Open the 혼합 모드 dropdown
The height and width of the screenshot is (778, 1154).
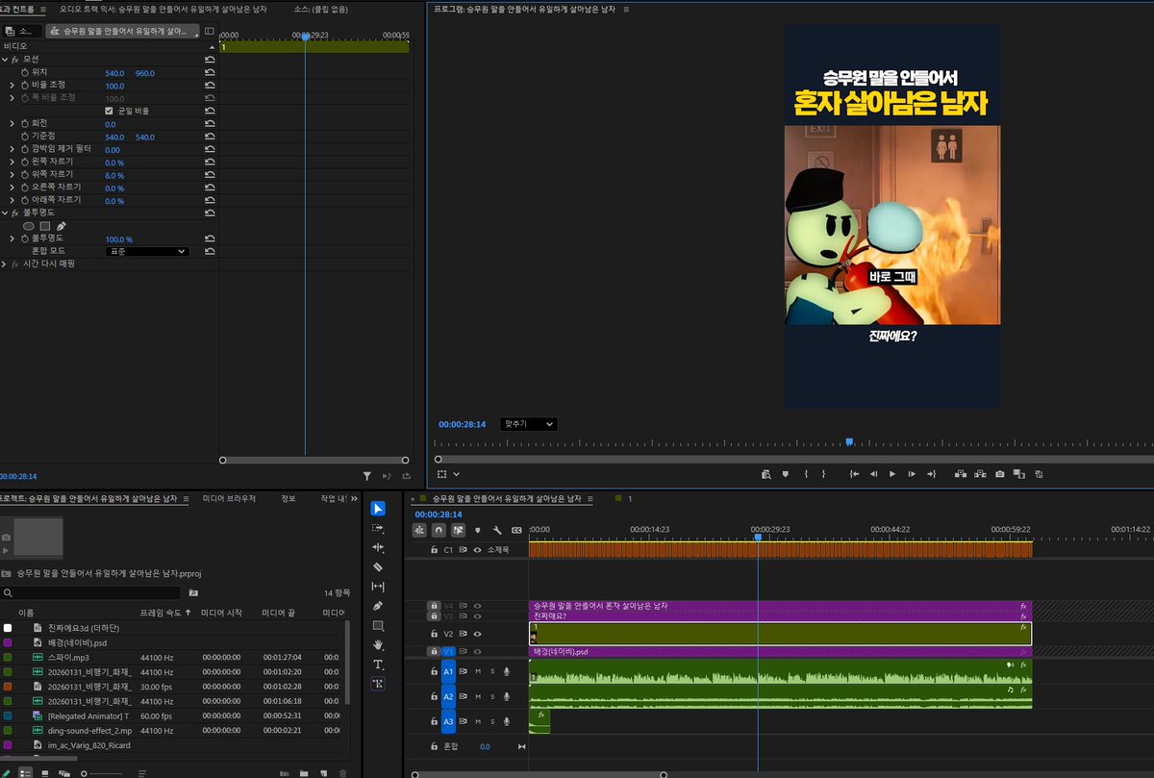[146, 252]
